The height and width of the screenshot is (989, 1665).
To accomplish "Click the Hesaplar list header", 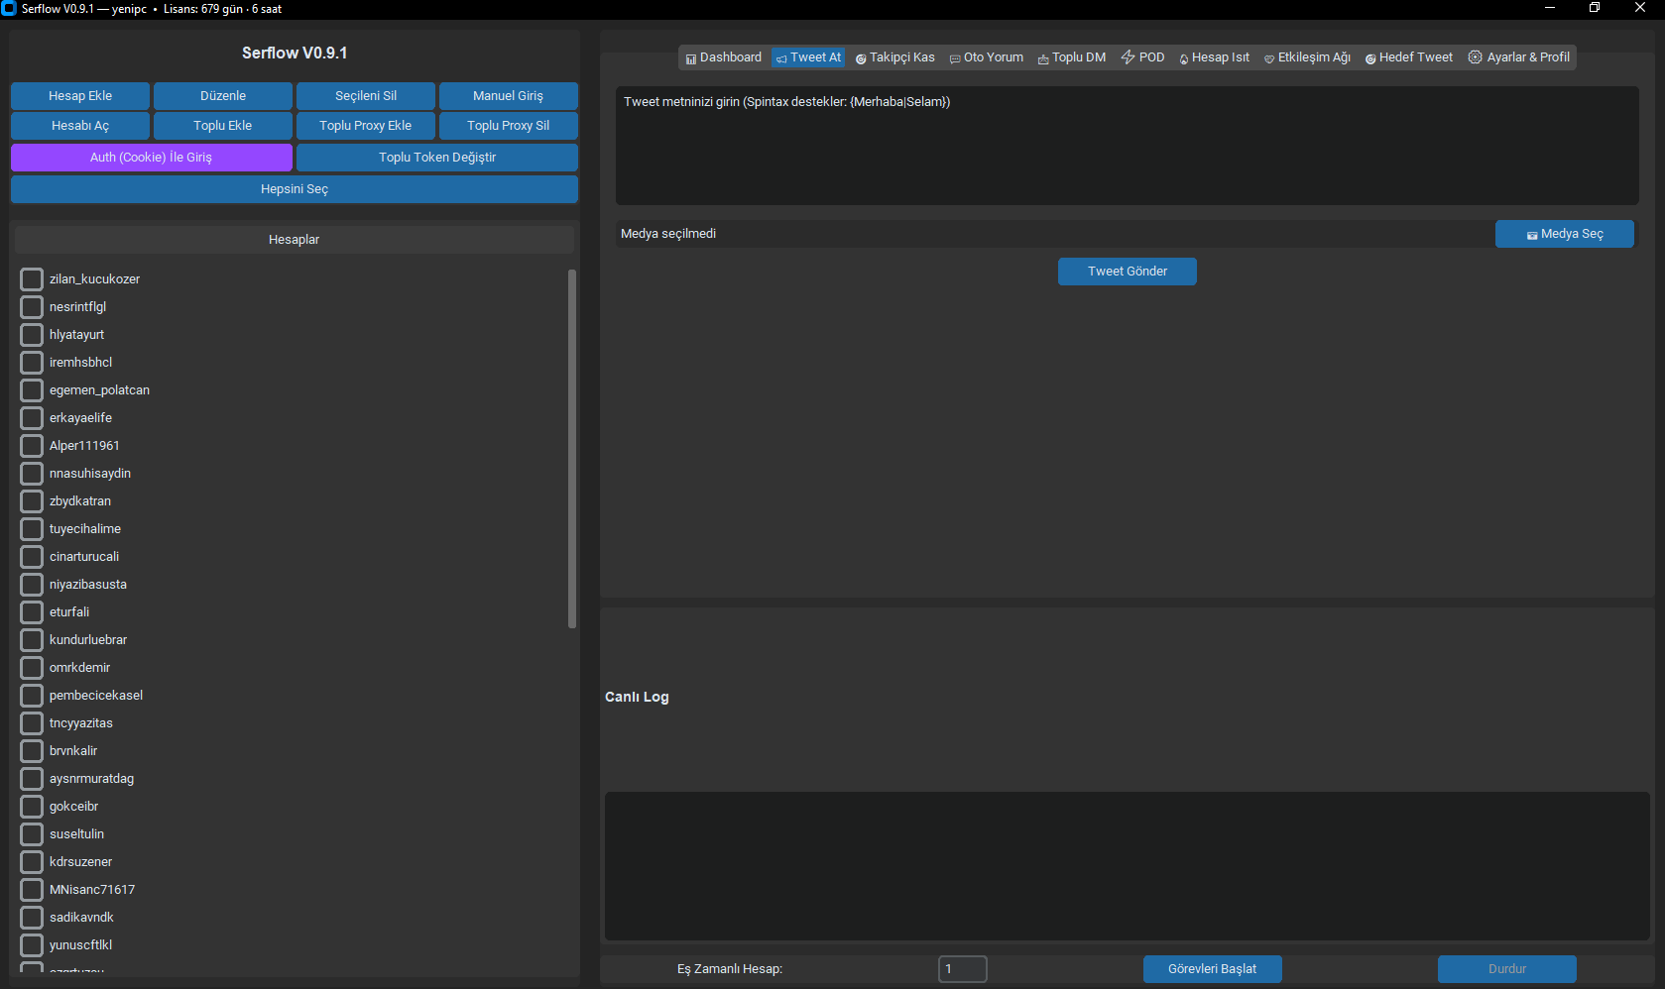I will pos(295,240).
